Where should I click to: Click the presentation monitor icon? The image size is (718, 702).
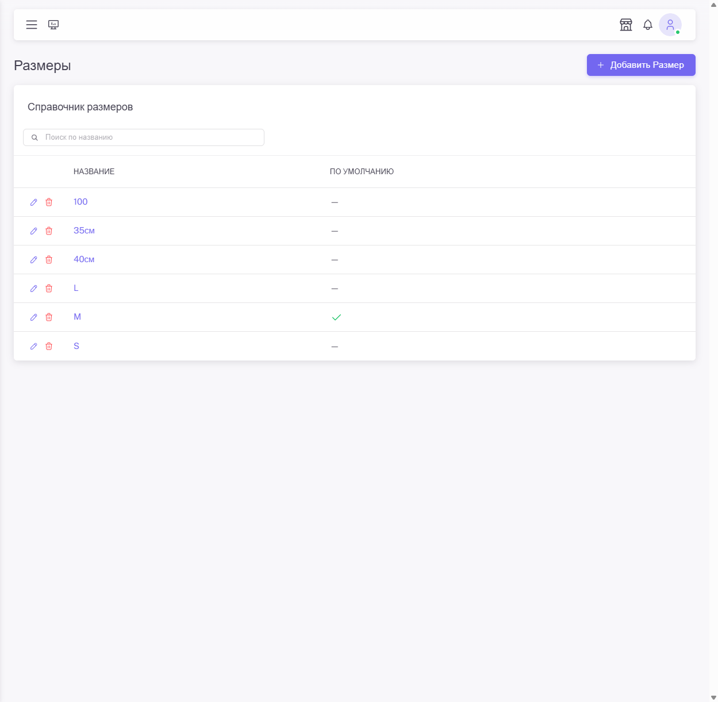(x=53, y=25)
